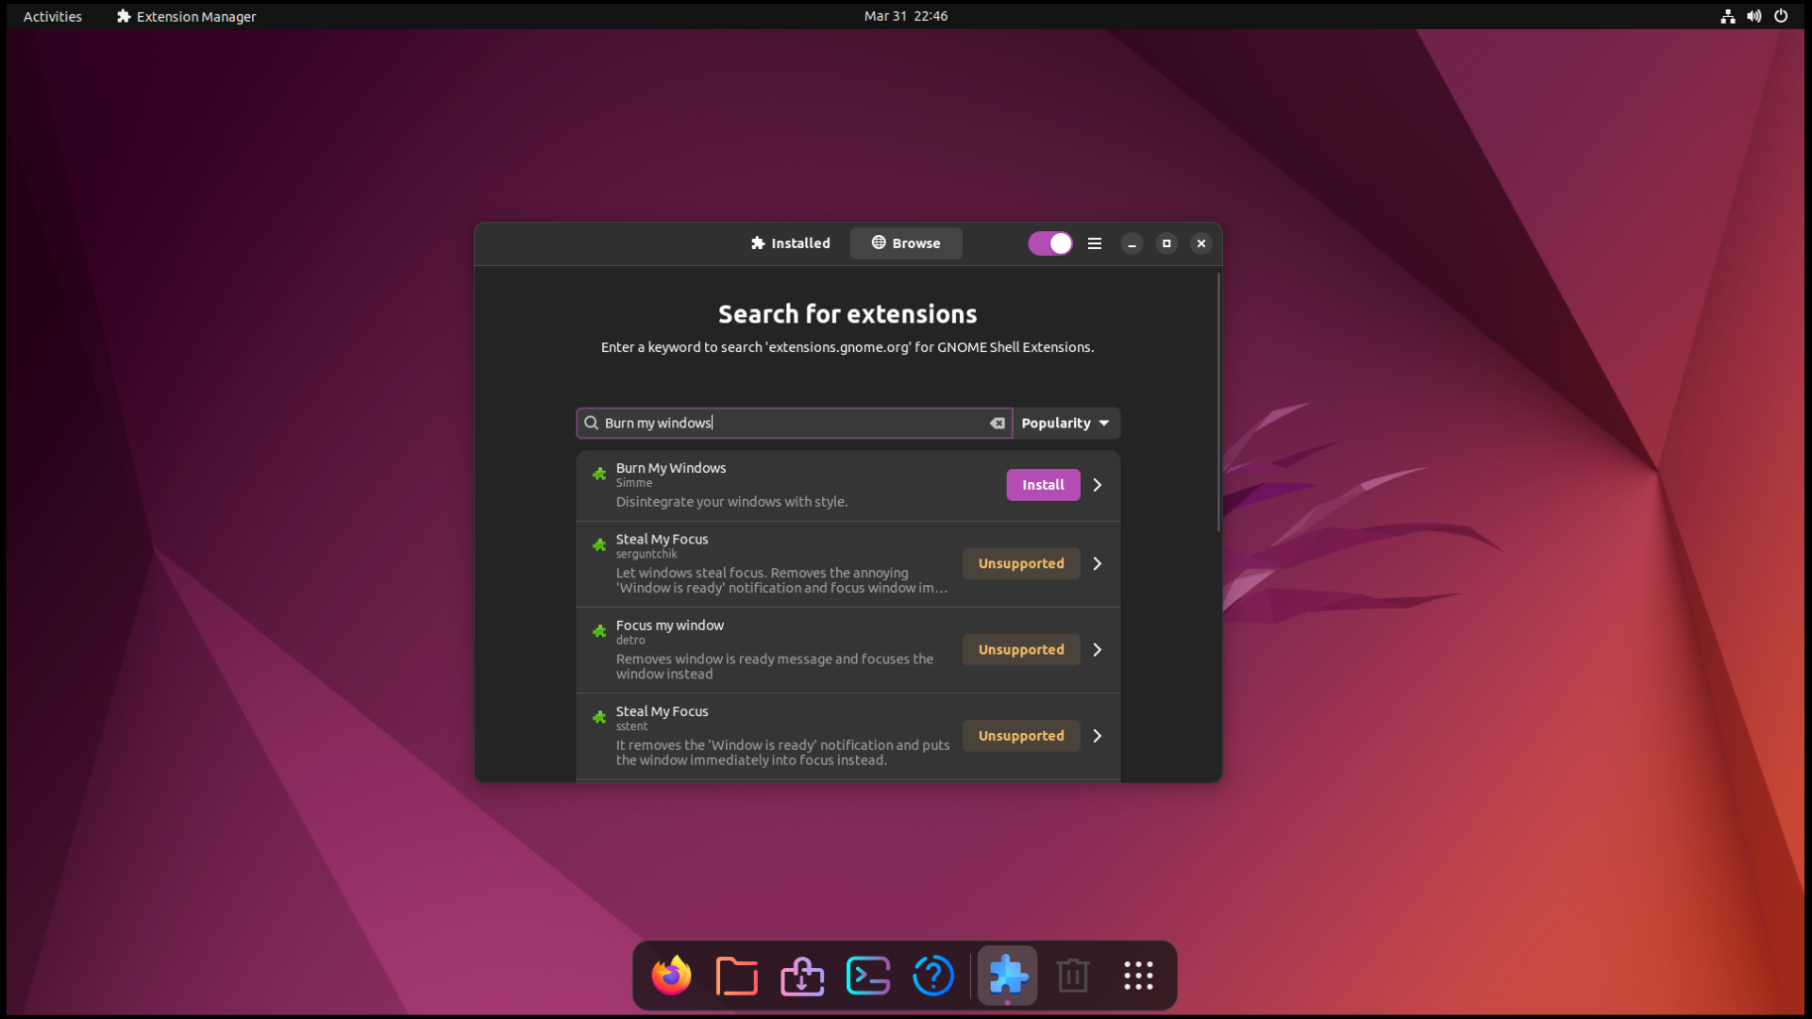Open Software installer from the dock
1812x1019 pixels.
tap(802, 976)
